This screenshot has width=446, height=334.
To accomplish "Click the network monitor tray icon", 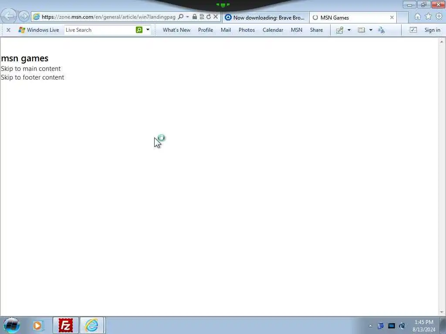I will 392,326.
